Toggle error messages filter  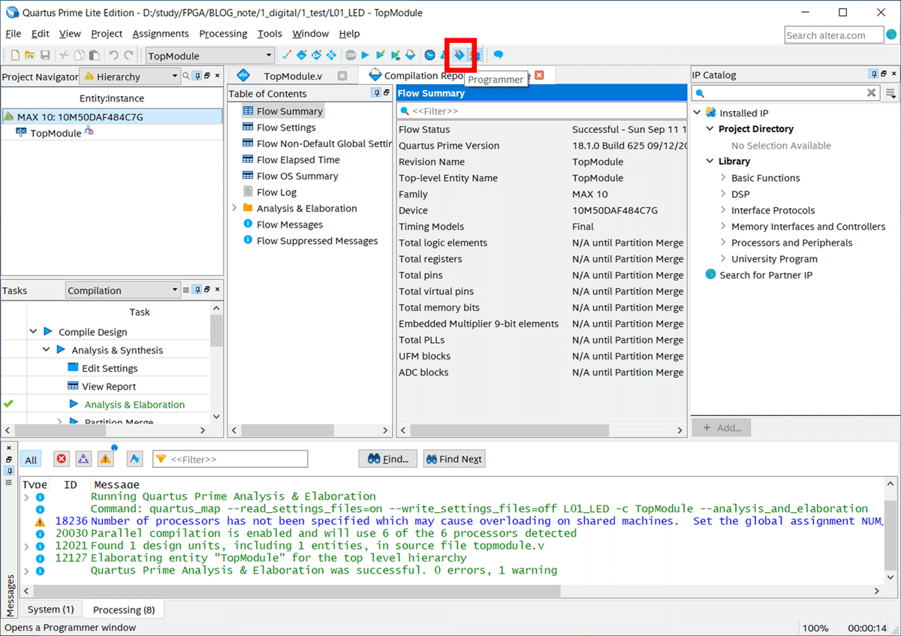click(62, 459)
